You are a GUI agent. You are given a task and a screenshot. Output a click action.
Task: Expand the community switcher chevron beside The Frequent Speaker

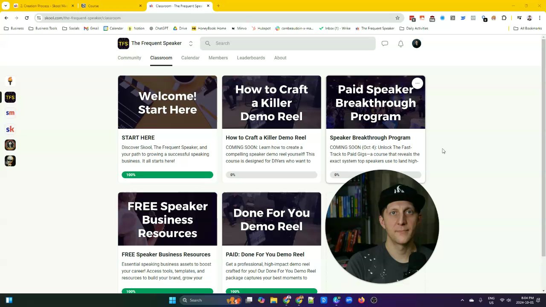click(191, 43)
